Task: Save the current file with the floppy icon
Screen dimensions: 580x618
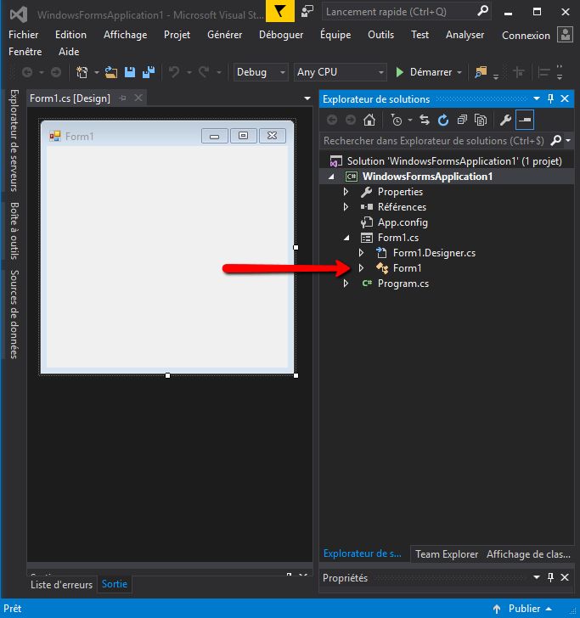Action: pyautogui.click(x=130, y=72)
